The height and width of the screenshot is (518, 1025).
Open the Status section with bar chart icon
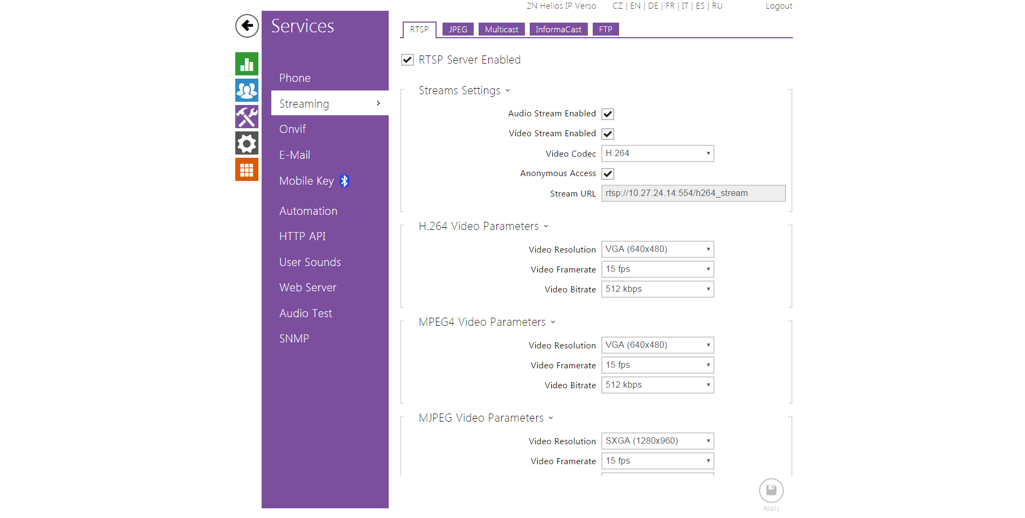click(x=247, y=64)
